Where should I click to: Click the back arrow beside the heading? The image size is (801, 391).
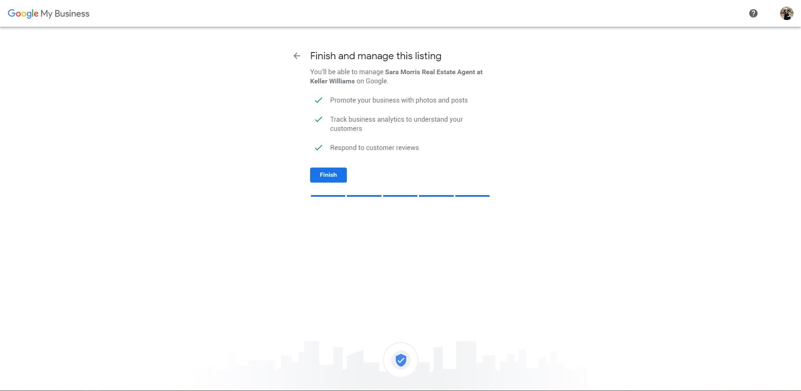(x=297, y=56)
